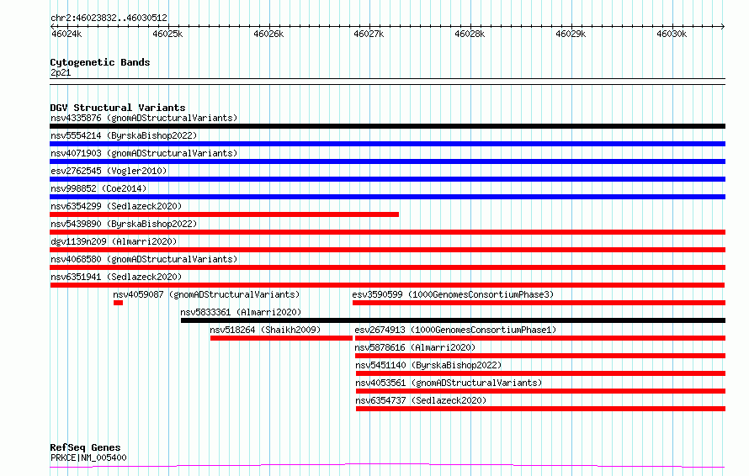This screenshot has height=476, width=749.
Task: Click the tiny red bar of nsv4059087
Action: pos(118,303)
